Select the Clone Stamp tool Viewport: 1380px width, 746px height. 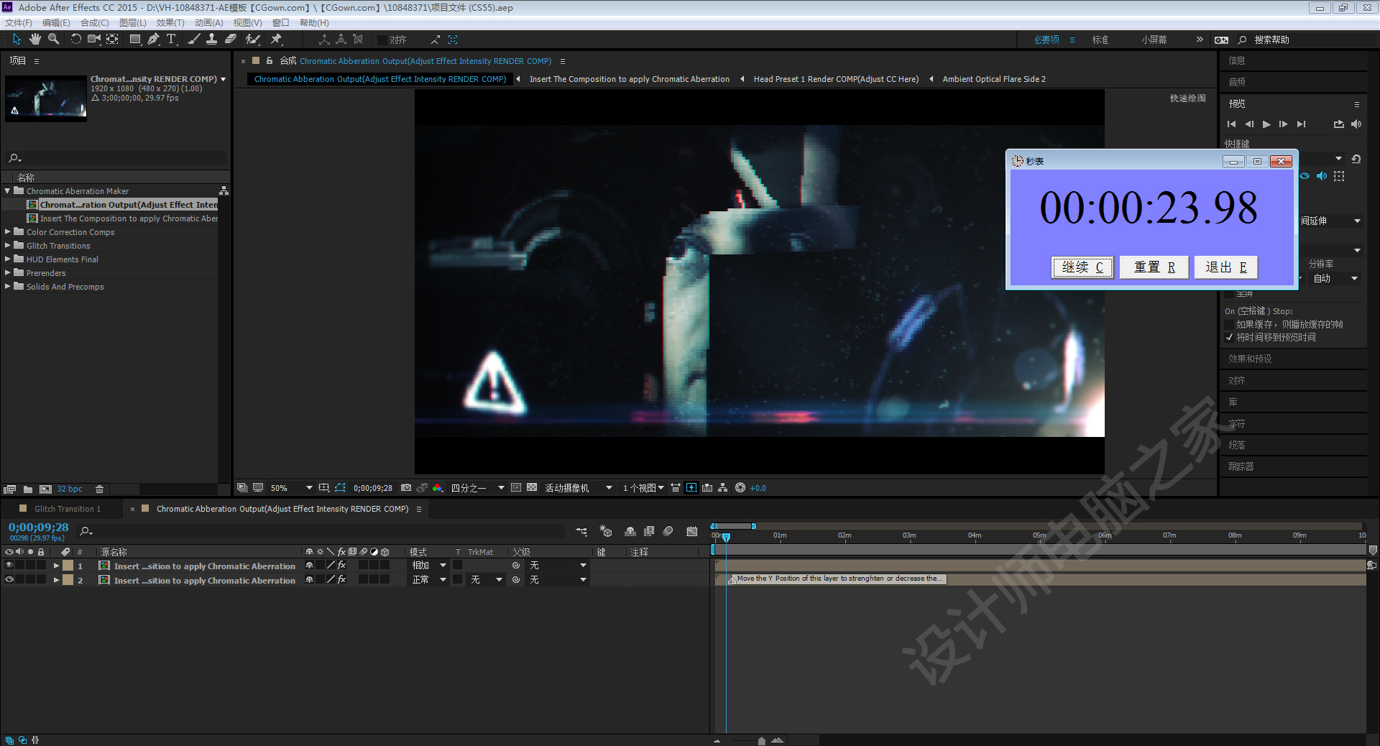[211, 39]
